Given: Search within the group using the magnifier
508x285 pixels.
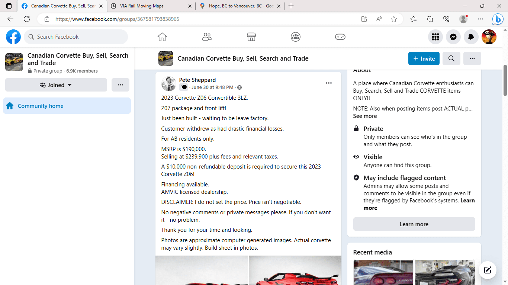Looking at the screenshot, I should 451,58.
